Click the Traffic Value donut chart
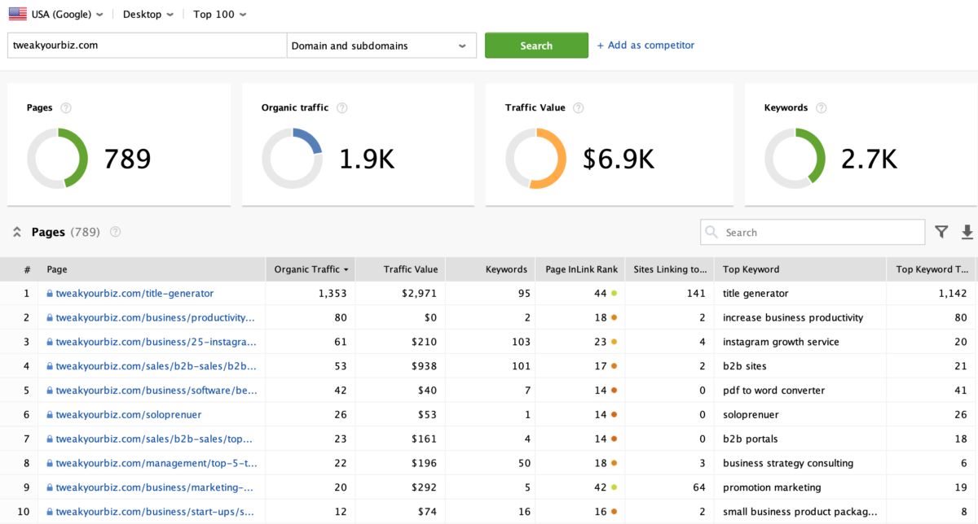Image resolution: width=978 pixels, height=524 pixels. pos(535,158)
